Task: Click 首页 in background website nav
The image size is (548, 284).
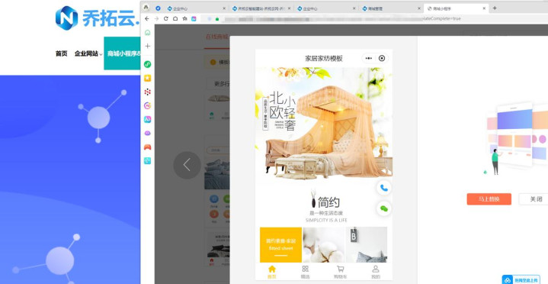Action: tap(62, 53)
